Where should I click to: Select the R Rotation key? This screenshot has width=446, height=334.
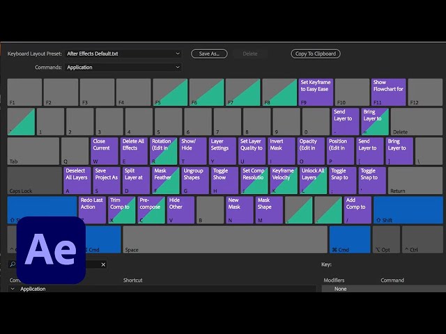pyautogui.click(x=164, y=151)
